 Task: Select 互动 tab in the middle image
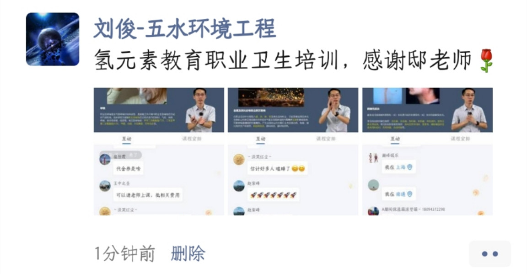pos(260,139)
